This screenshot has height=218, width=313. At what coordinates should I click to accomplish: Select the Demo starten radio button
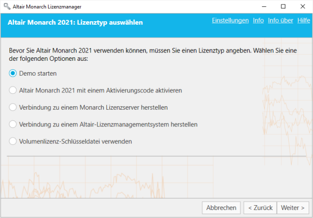(x=13, y=74)
